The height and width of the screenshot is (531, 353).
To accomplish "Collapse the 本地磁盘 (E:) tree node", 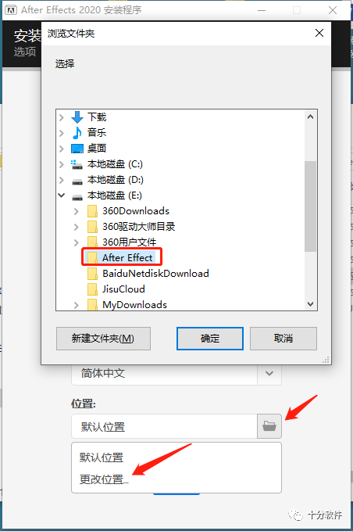I will 62,196.
